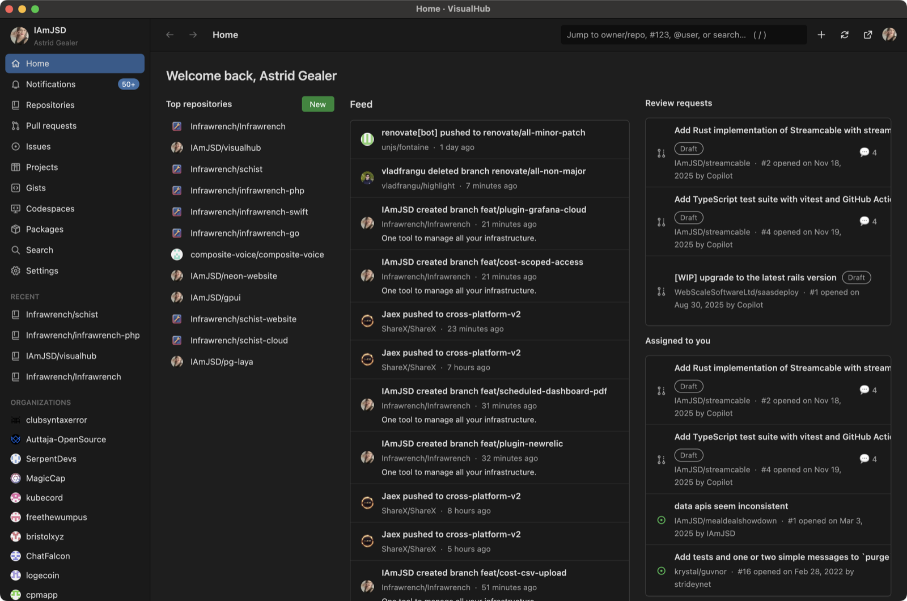Open the profile avatar in the top bar
The height and width of the screenshot is (601, 907).
(889, 35)
